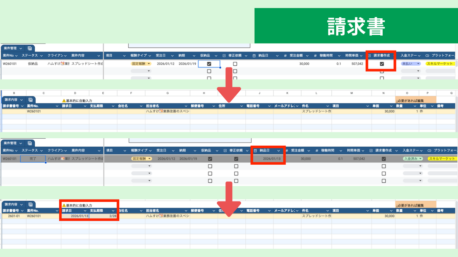The image size is (458, 257).
Task: Click calendar icon of 納品日 header, 仮納品-status sheet
Action: (254, 56)
